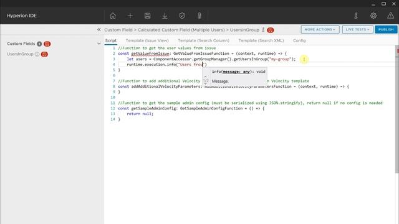Viewport: 399px width, 224px height.
Task: Click "return null;" on line 13
Action: coord(140,114)
